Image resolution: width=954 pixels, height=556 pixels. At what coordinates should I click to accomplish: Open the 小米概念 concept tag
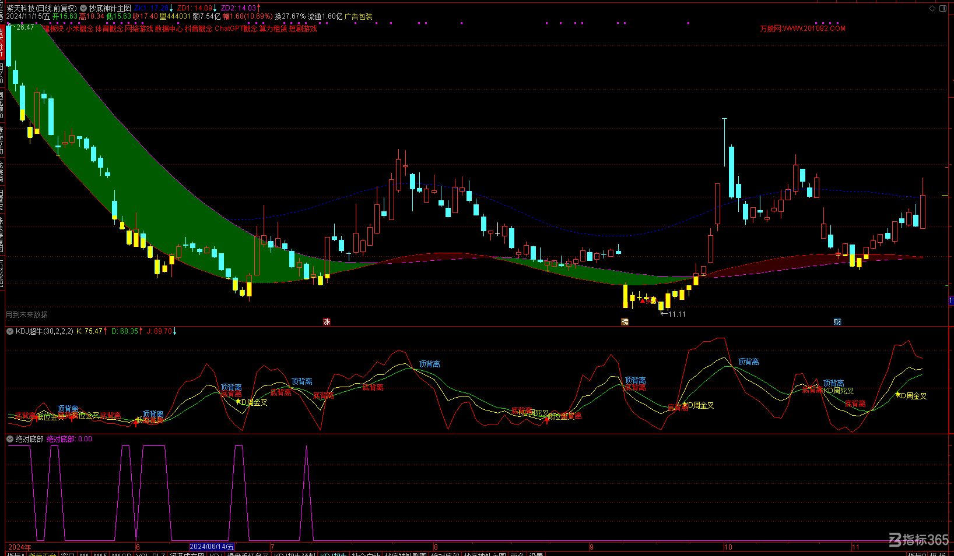point(79,29)
